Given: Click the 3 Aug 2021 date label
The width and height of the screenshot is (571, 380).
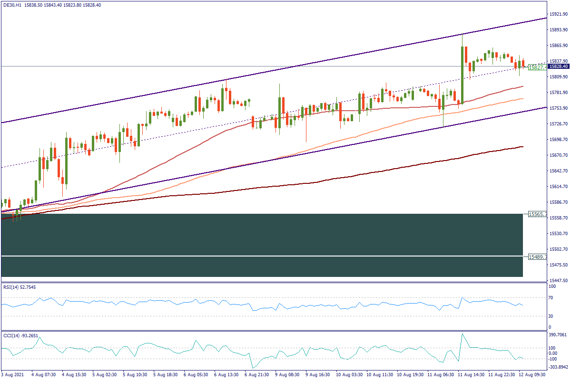Looking at the screenshot, I should coord(12,374).
